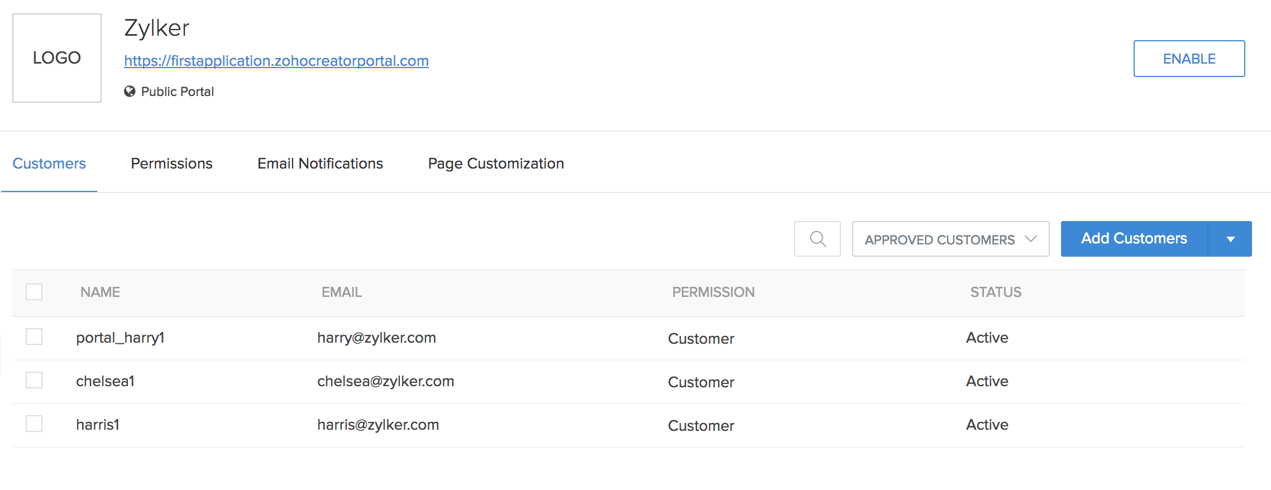The width and height of the screenshot is (1271, 490).
Task: Select the chelsea1 row checkbox
Action: (x=34, y=380)
